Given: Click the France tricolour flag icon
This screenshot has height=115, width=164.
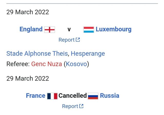Looking at the screenshot, I should click(x=52, y=96).
